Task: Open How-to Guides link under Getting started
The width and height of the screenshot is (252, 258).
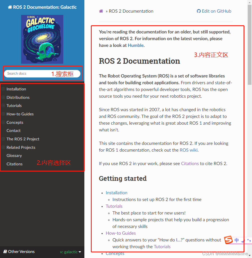Action: coord(121,233)
